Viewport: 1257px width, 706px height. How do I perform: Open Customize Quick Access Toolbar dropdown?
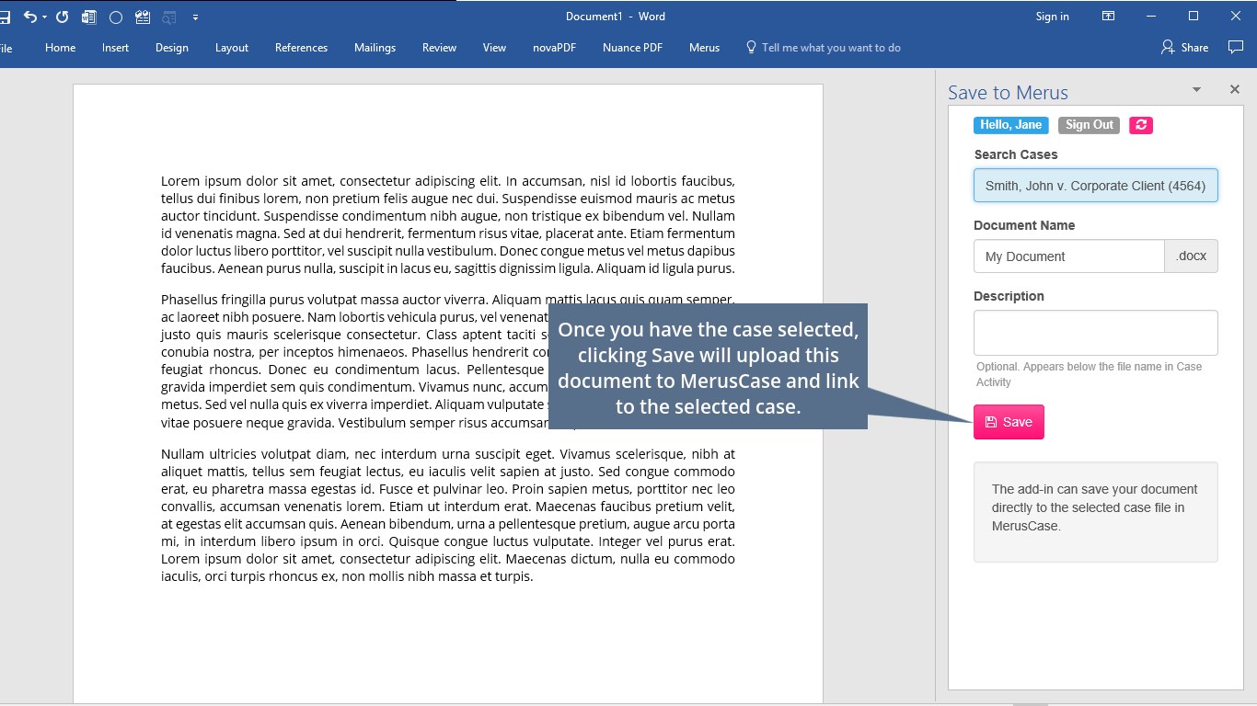tap(195, 17)
